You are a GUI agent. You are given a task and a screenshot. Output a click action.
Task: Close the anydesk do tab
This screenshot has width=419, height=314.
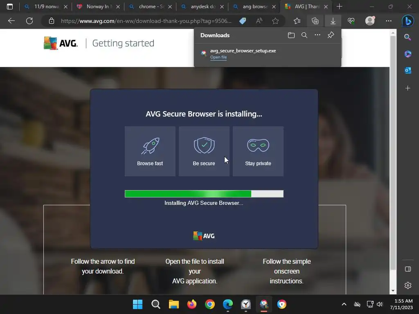[x=222, y=7]
